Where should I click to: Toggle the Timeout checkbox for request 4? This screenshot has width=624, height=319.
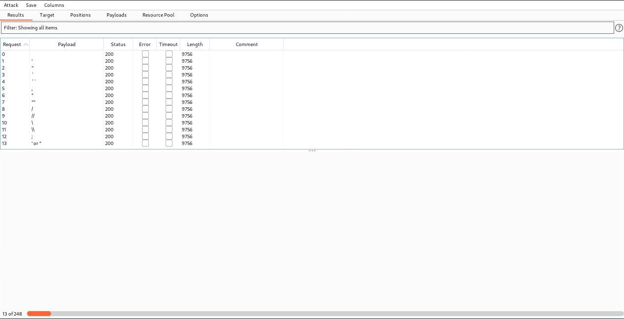169,81
